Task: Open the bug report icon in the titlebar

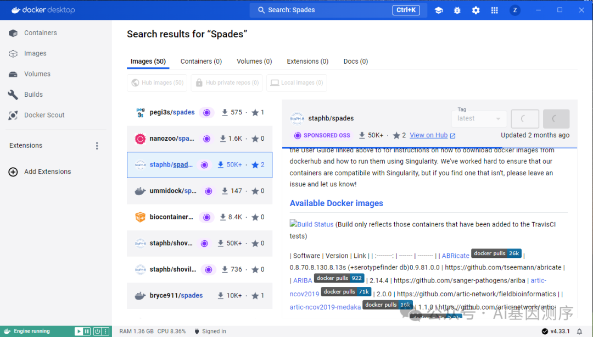Action: coord(457,10)
